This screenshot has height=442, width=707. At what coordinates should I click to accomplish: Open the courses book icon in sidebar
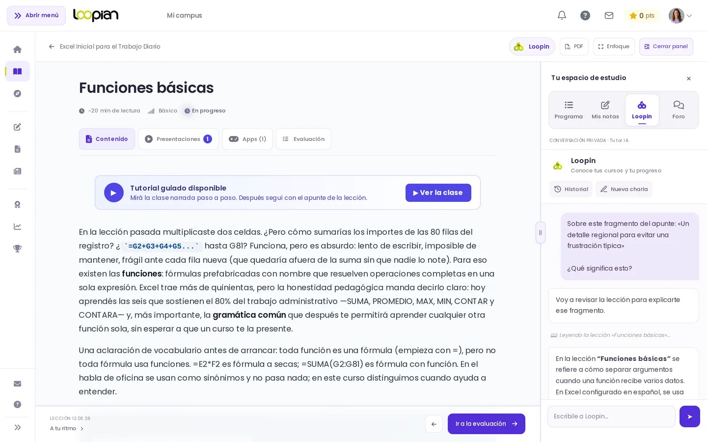17,71
